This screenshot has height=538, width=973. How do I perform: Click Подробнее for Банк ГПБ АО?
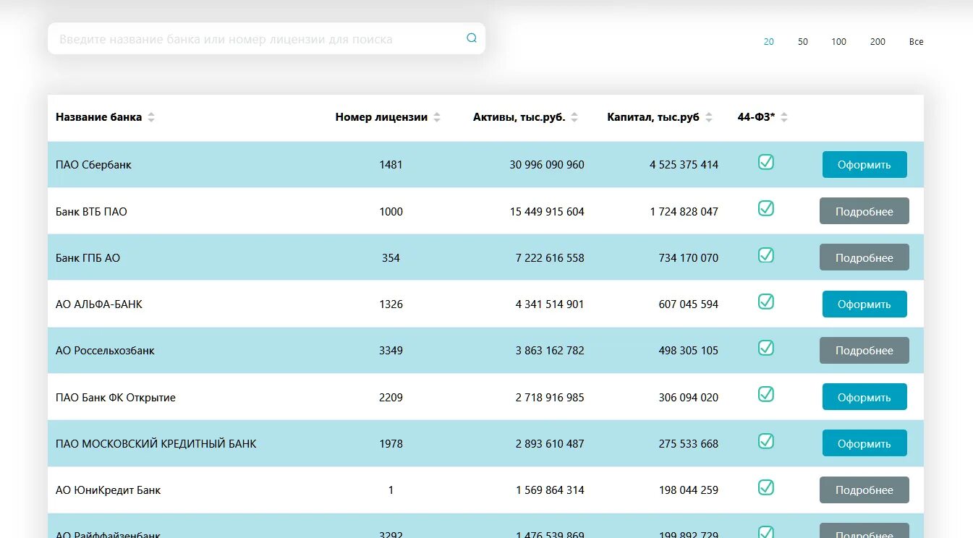[864, 257]
